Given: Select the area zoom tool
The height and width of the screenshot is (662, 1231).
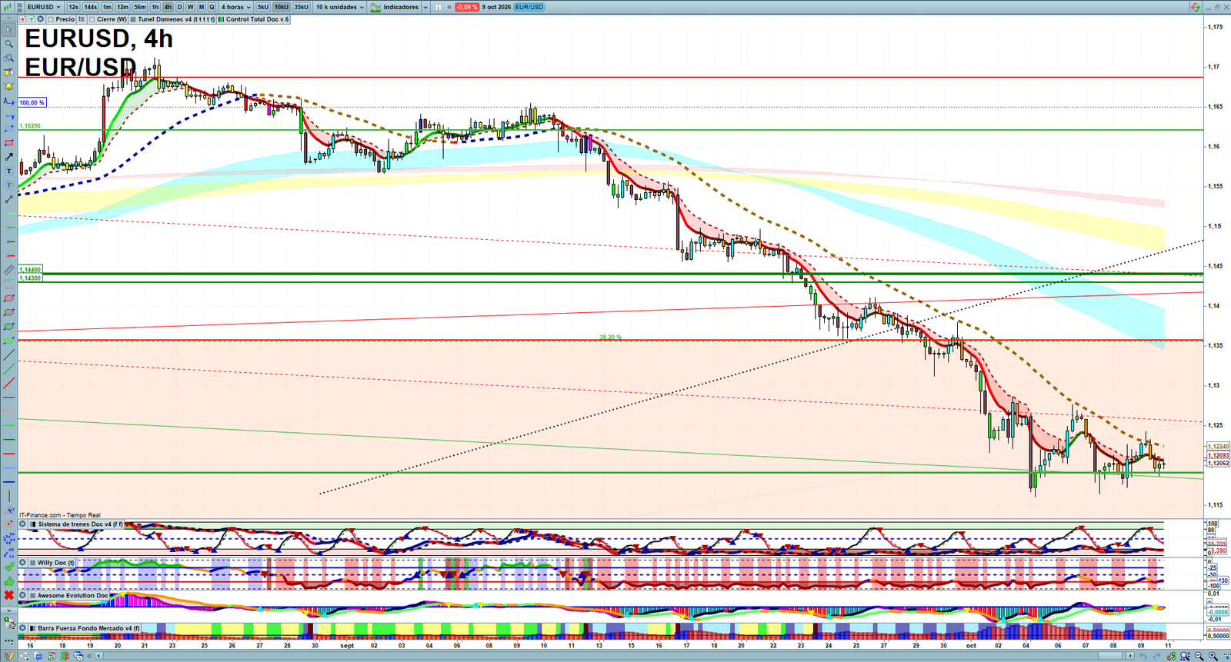Looking at the screenshot, I should pos(8,58).
